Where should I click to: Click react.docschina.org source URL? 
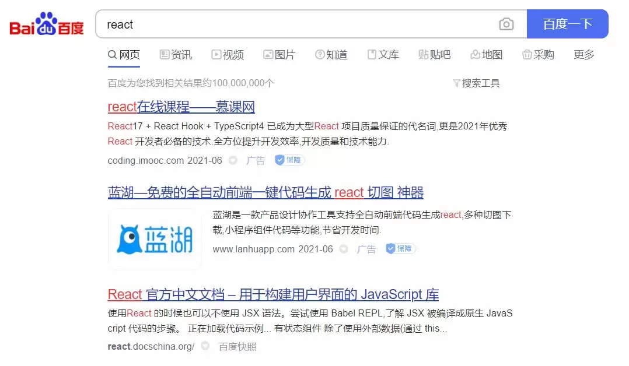coord(151,346)
